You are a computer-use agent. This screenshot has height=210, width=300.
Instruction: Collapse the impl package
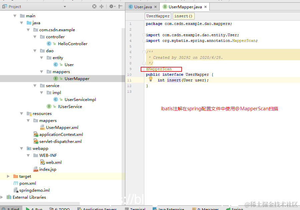[x=42, y=93]
